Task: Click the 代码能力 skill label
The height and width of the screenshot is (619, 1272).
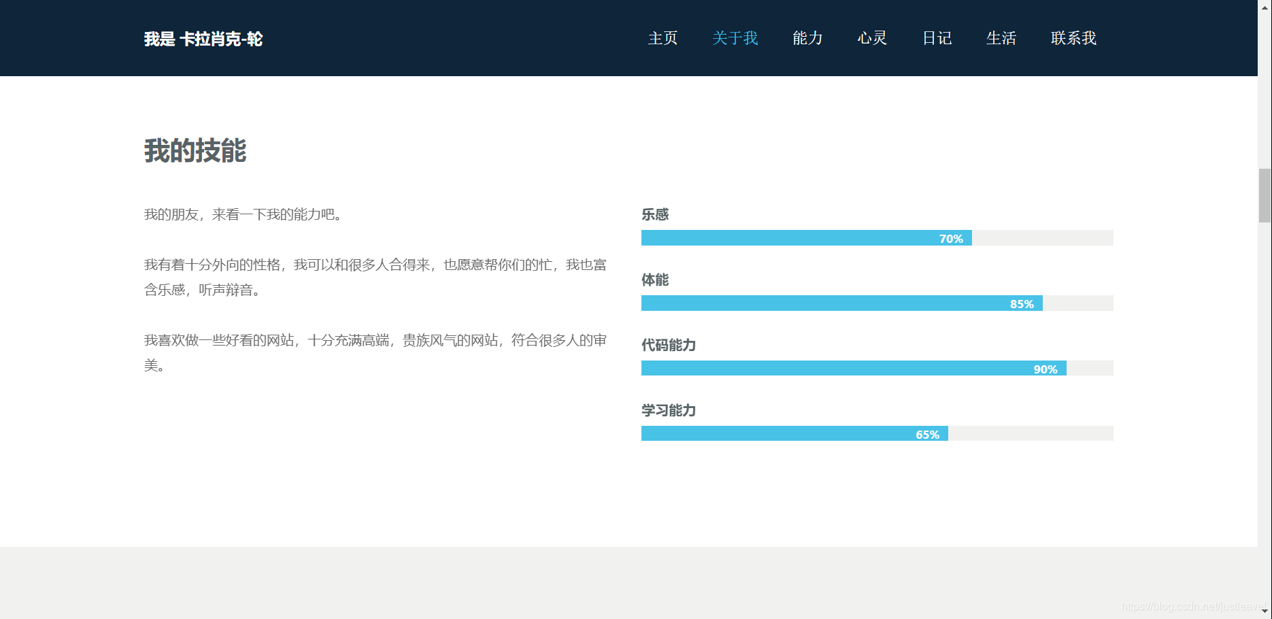Action: pos(669,345)
